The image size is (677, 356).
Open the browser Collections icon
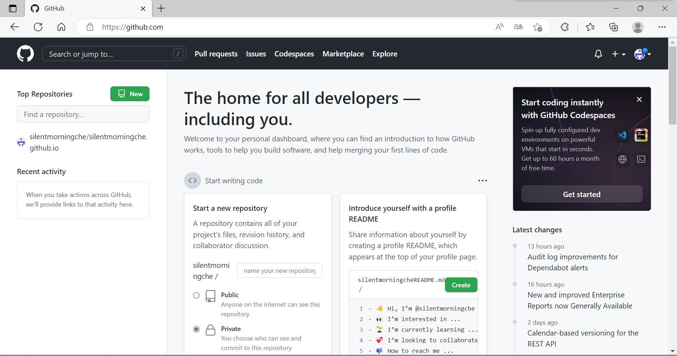614,27
